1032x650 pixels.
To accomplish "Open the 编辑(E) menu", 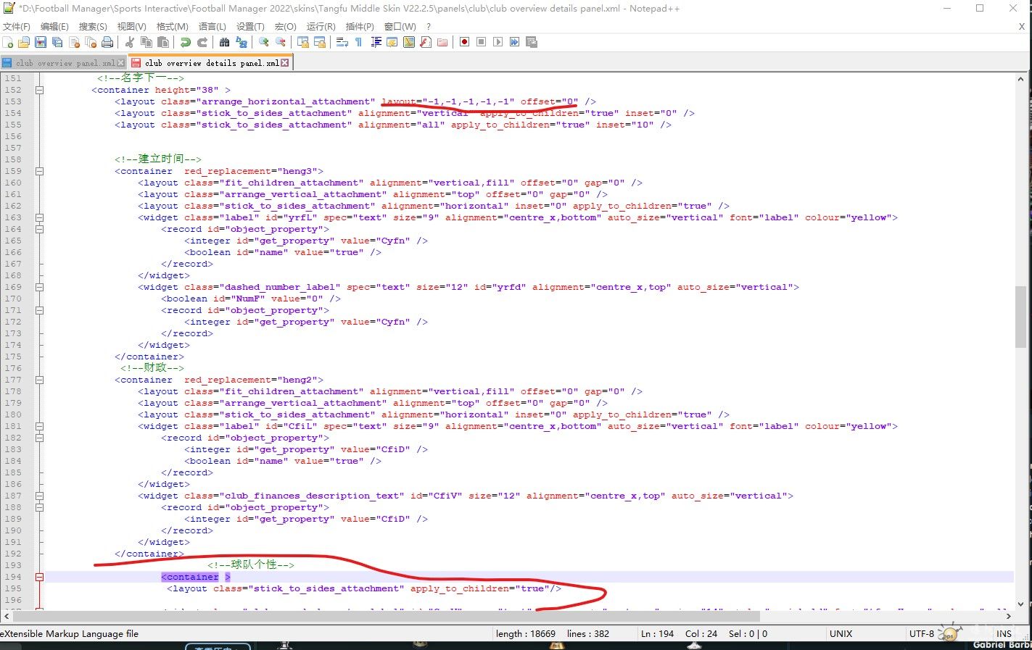I will [x=54, y=26].
